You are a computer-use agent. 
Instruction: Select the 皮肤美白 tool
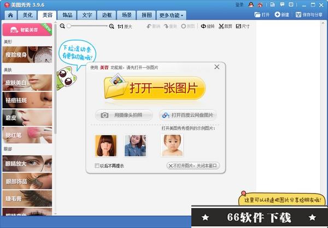point(27,83)
